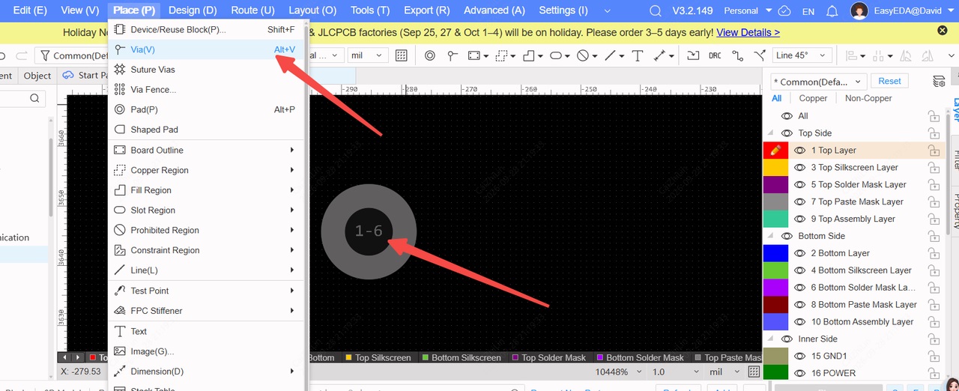Click the left panel search icon
959x391 pixels.
pos(34,98)
